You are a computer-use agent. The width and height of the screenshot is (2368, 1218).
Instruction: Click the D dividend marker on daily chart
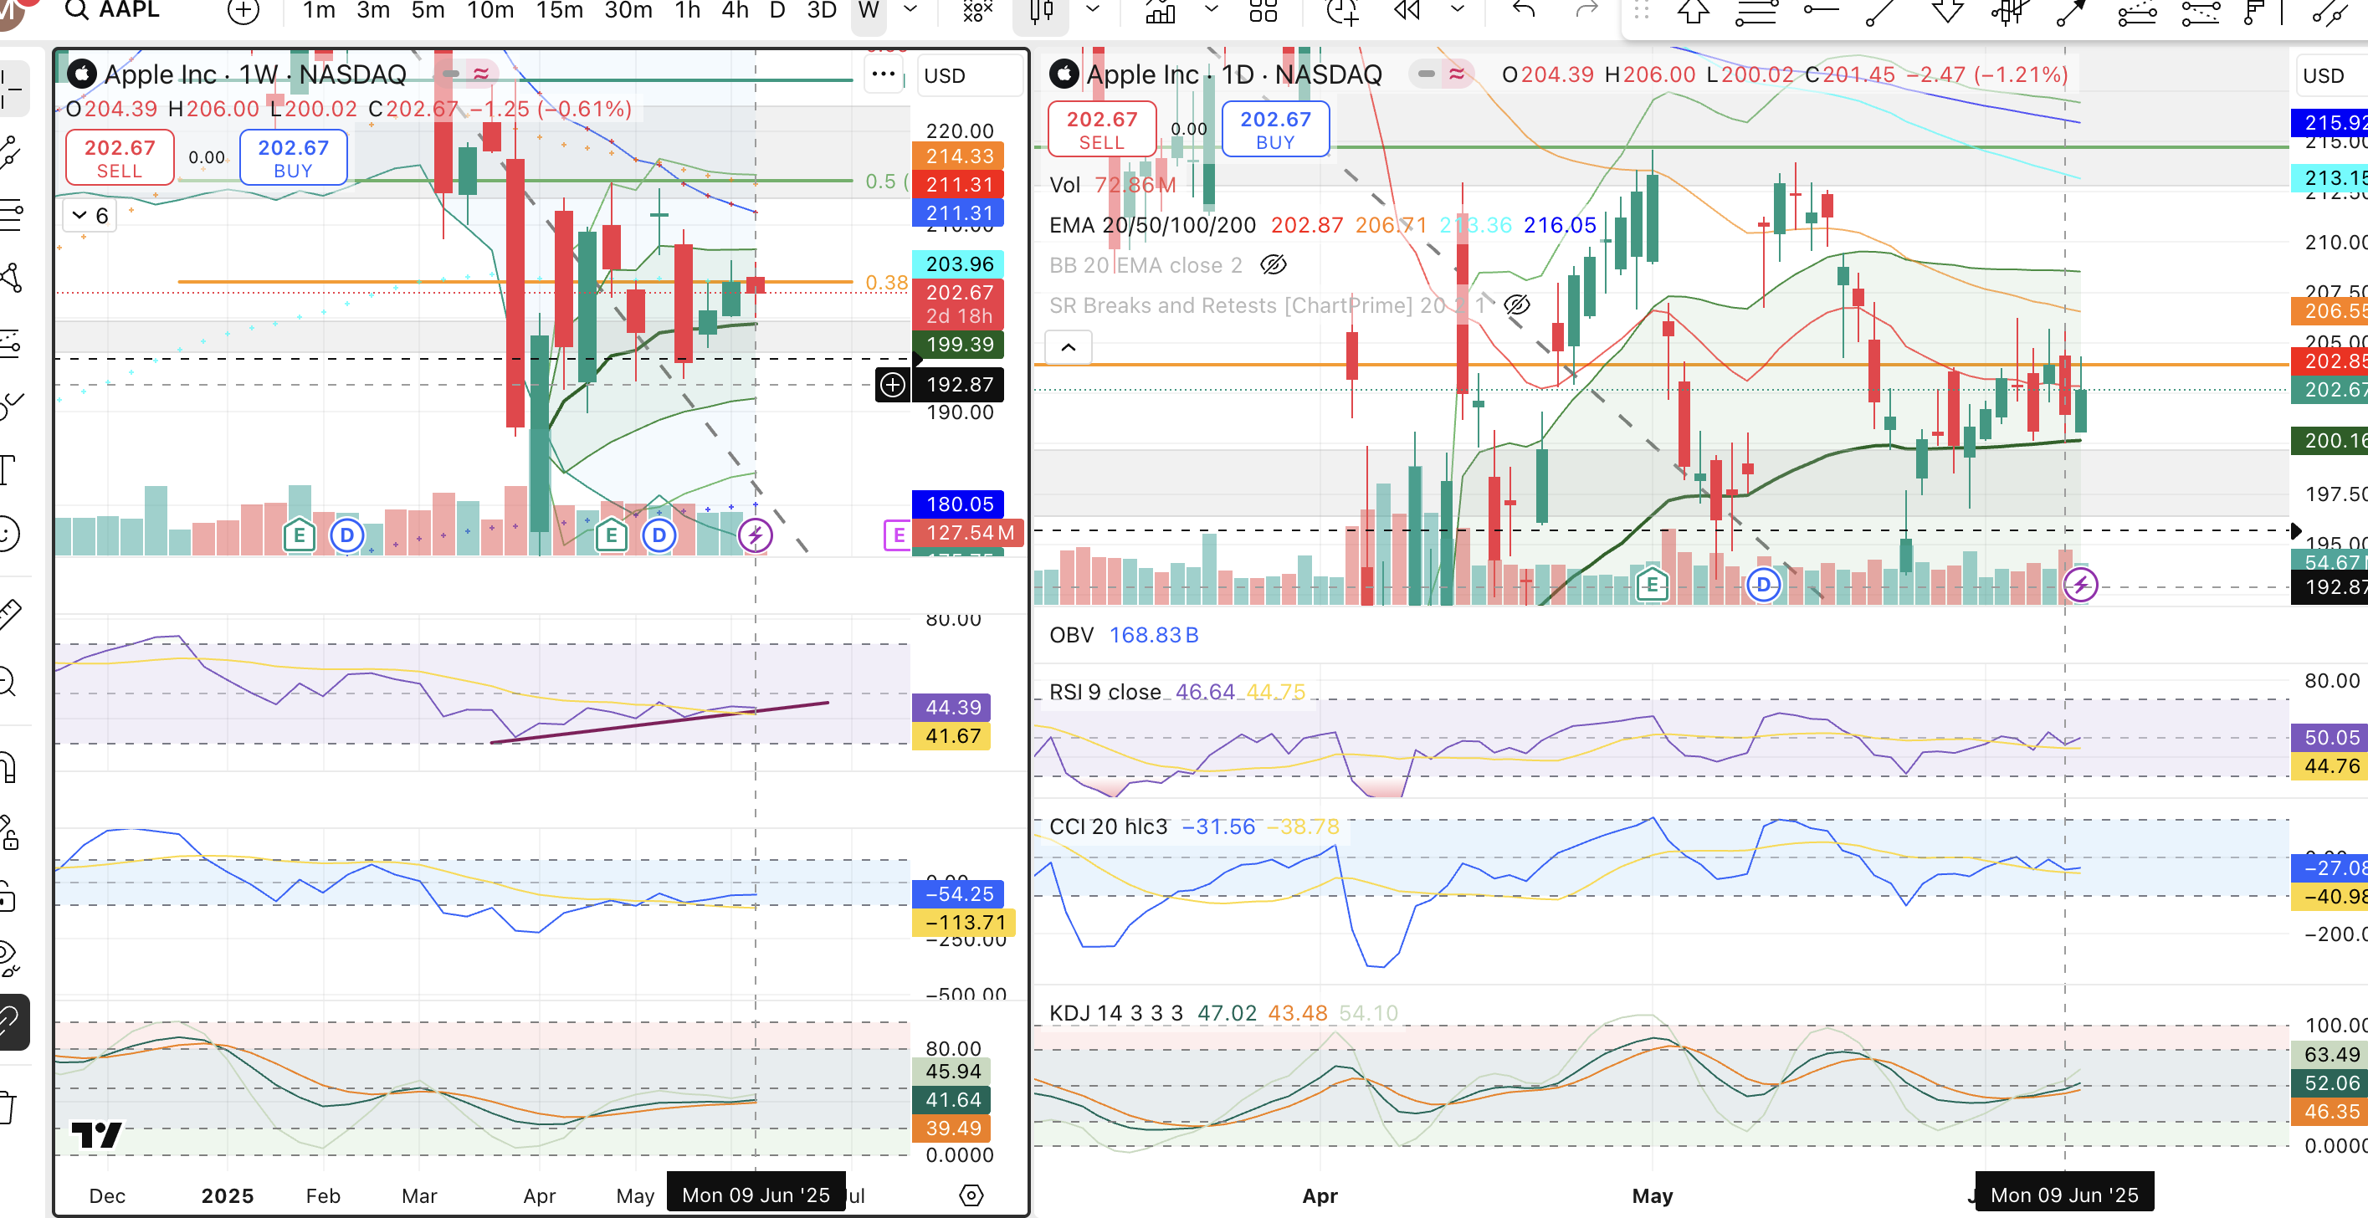tap(1762, 585)
